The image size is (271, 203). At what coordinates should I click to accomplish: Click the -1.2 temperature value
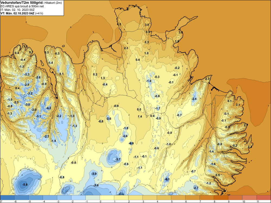(x=208, y=183)
